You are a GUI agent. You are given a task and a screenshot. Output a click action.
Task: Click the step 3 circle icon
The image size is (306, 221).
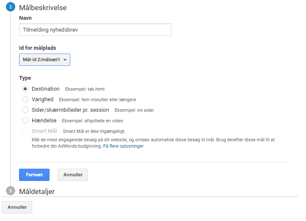[x=11, y=191]
